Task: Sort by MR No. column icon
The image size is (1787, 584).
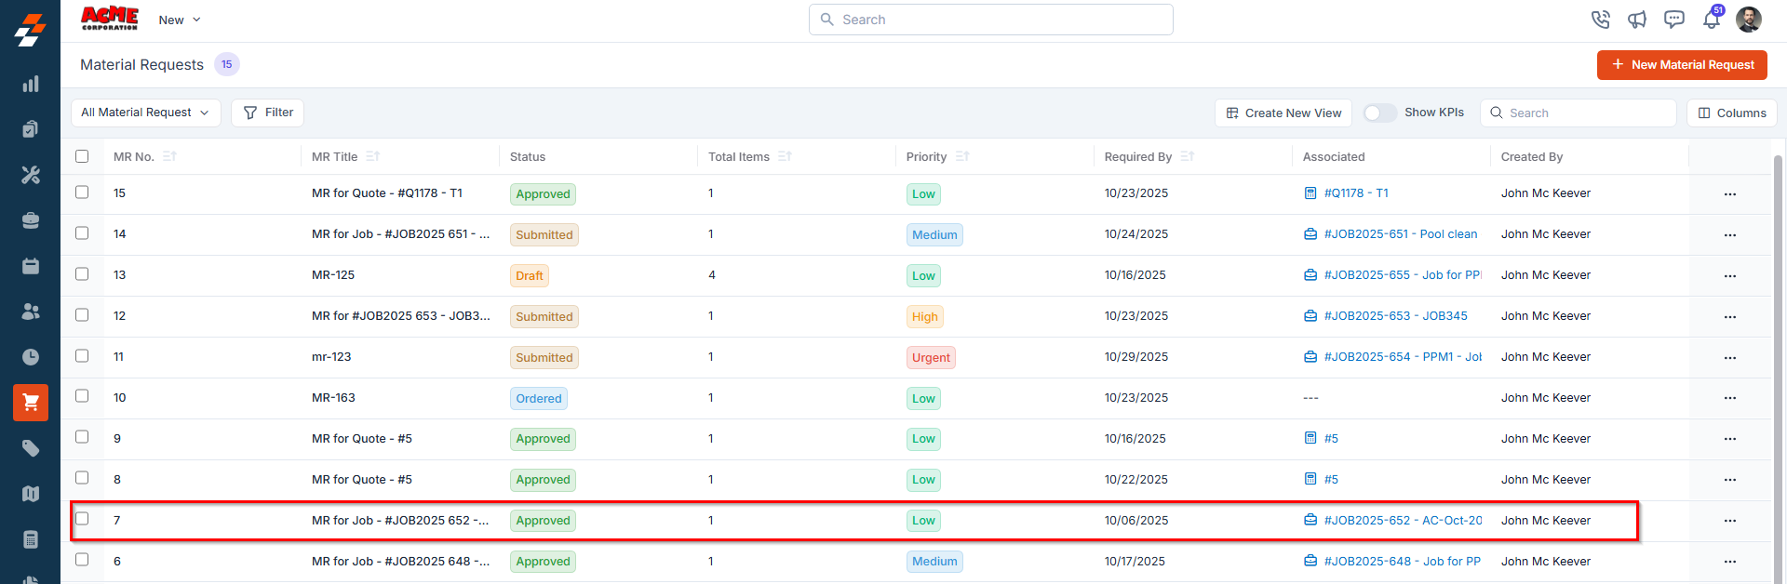Action: 169,156
